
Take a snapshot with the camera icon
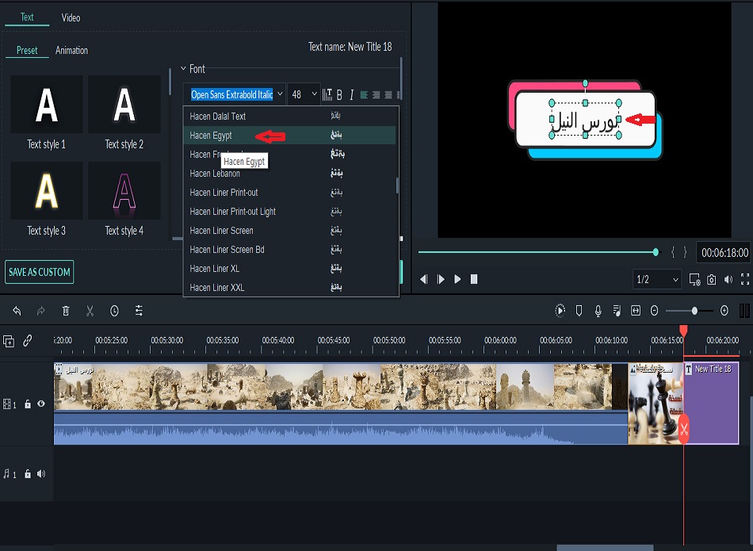(712, 279)
